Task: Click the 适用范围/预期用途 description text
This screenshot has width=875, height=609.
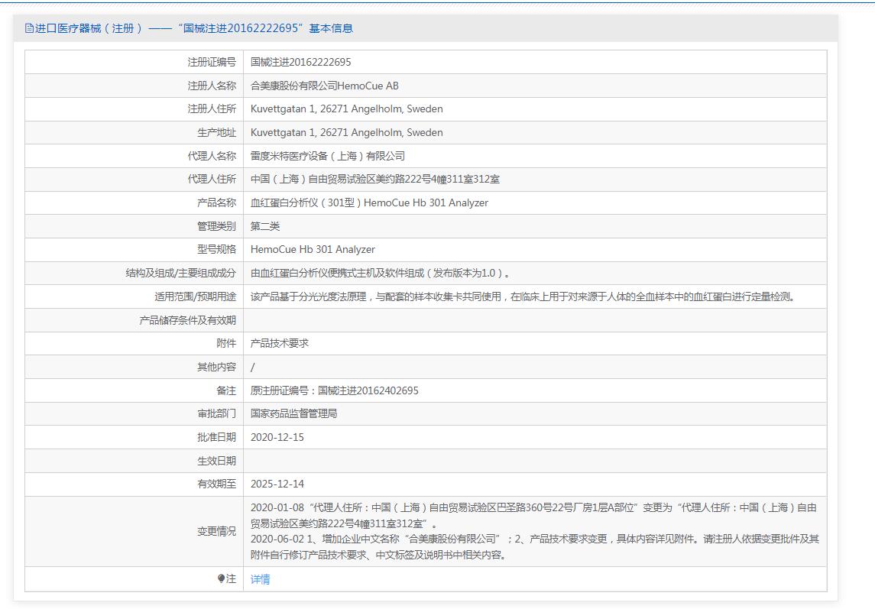Action: pyautogui.click(x=523, y=296)
